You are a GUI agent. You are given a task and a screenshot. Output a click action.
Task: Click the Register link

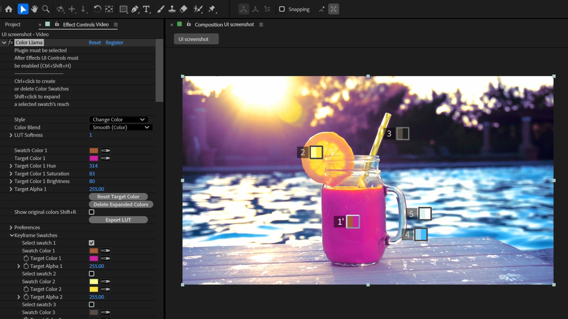point(114,43)
